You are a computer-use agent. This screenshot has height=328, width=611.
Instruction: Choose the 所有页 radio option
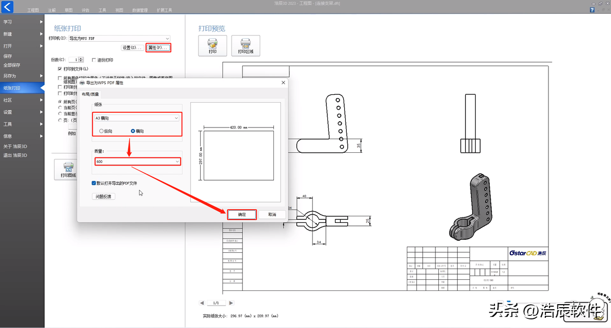[60, 102]
